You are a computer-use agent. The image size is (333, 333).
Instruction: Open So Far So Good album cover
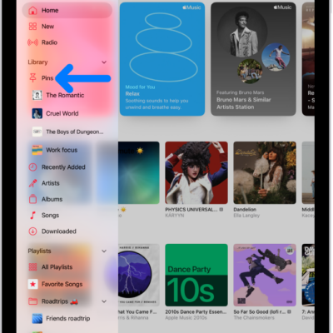265,275
